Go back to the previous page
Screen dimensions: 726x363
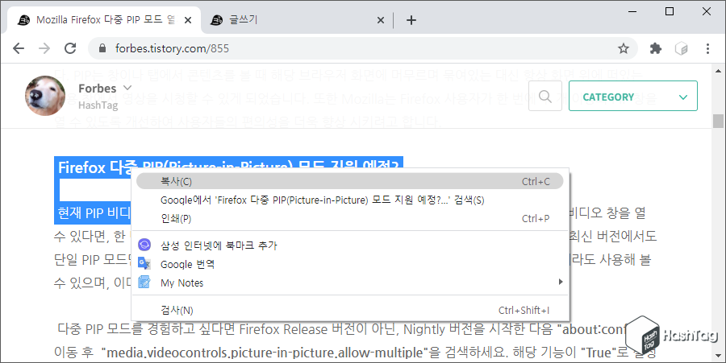click(x=19, y=48)
